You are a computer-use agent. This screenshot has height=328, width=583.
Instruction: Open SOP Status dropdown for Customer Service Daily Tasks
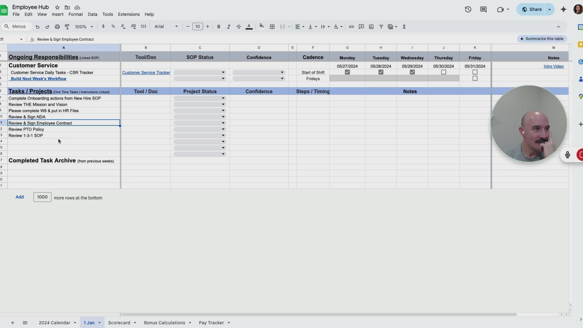coord(223,73)
